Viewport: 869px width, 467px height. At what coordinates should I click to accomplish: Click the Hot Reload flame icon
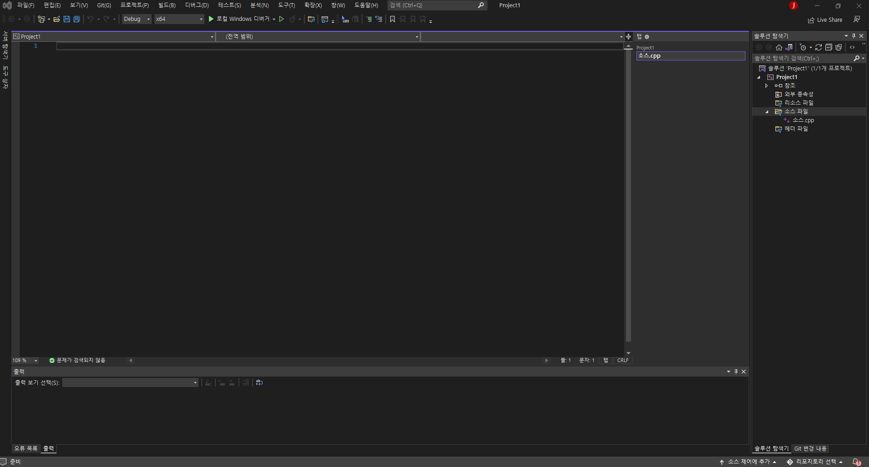coord(293,19)
